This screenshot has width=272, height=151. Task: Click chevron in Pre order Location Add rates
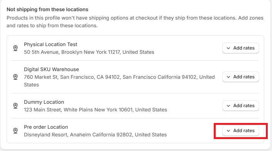[x=228, y=131]
